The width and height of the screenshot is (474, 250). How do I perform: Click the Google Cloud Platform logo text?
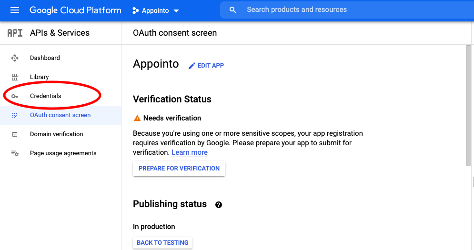(x=75, y=10)
